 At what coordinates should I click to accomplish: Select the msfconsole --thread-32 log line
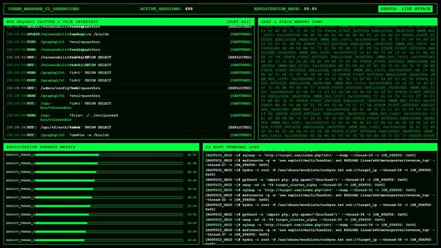click(x=319, y=197)
